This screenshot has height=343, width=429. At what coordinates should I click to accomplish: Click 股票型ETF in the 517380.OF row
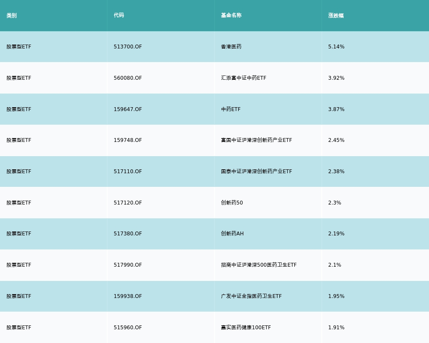tap(19, 234)
